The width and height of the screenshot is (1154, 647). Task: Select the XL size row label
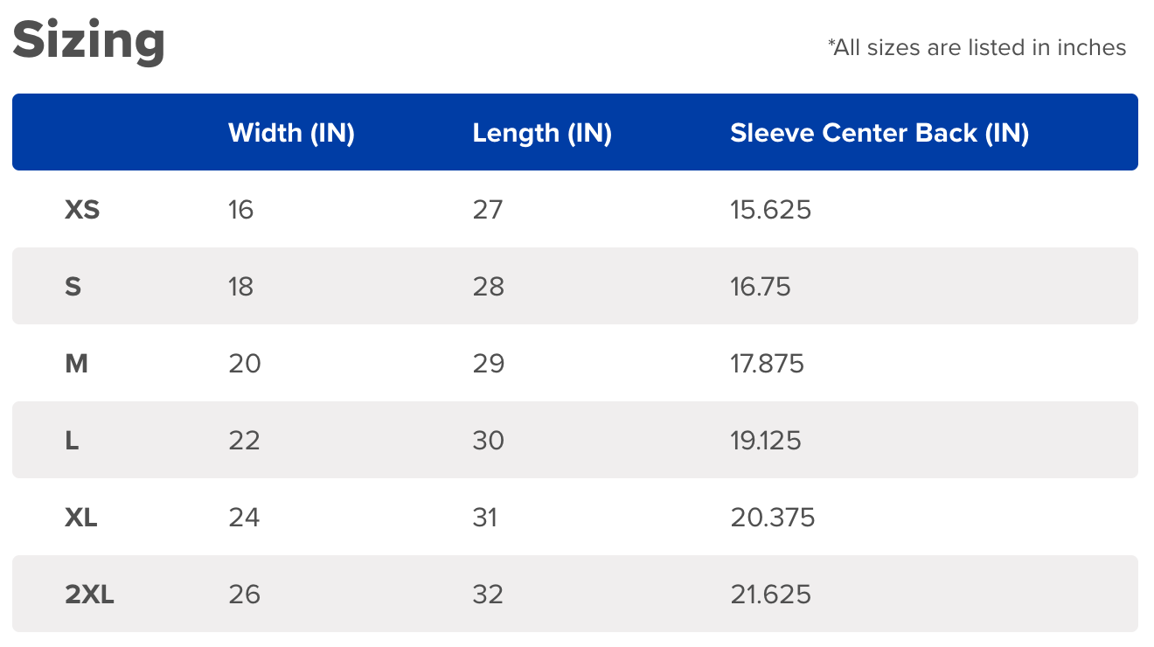[81, 518]
